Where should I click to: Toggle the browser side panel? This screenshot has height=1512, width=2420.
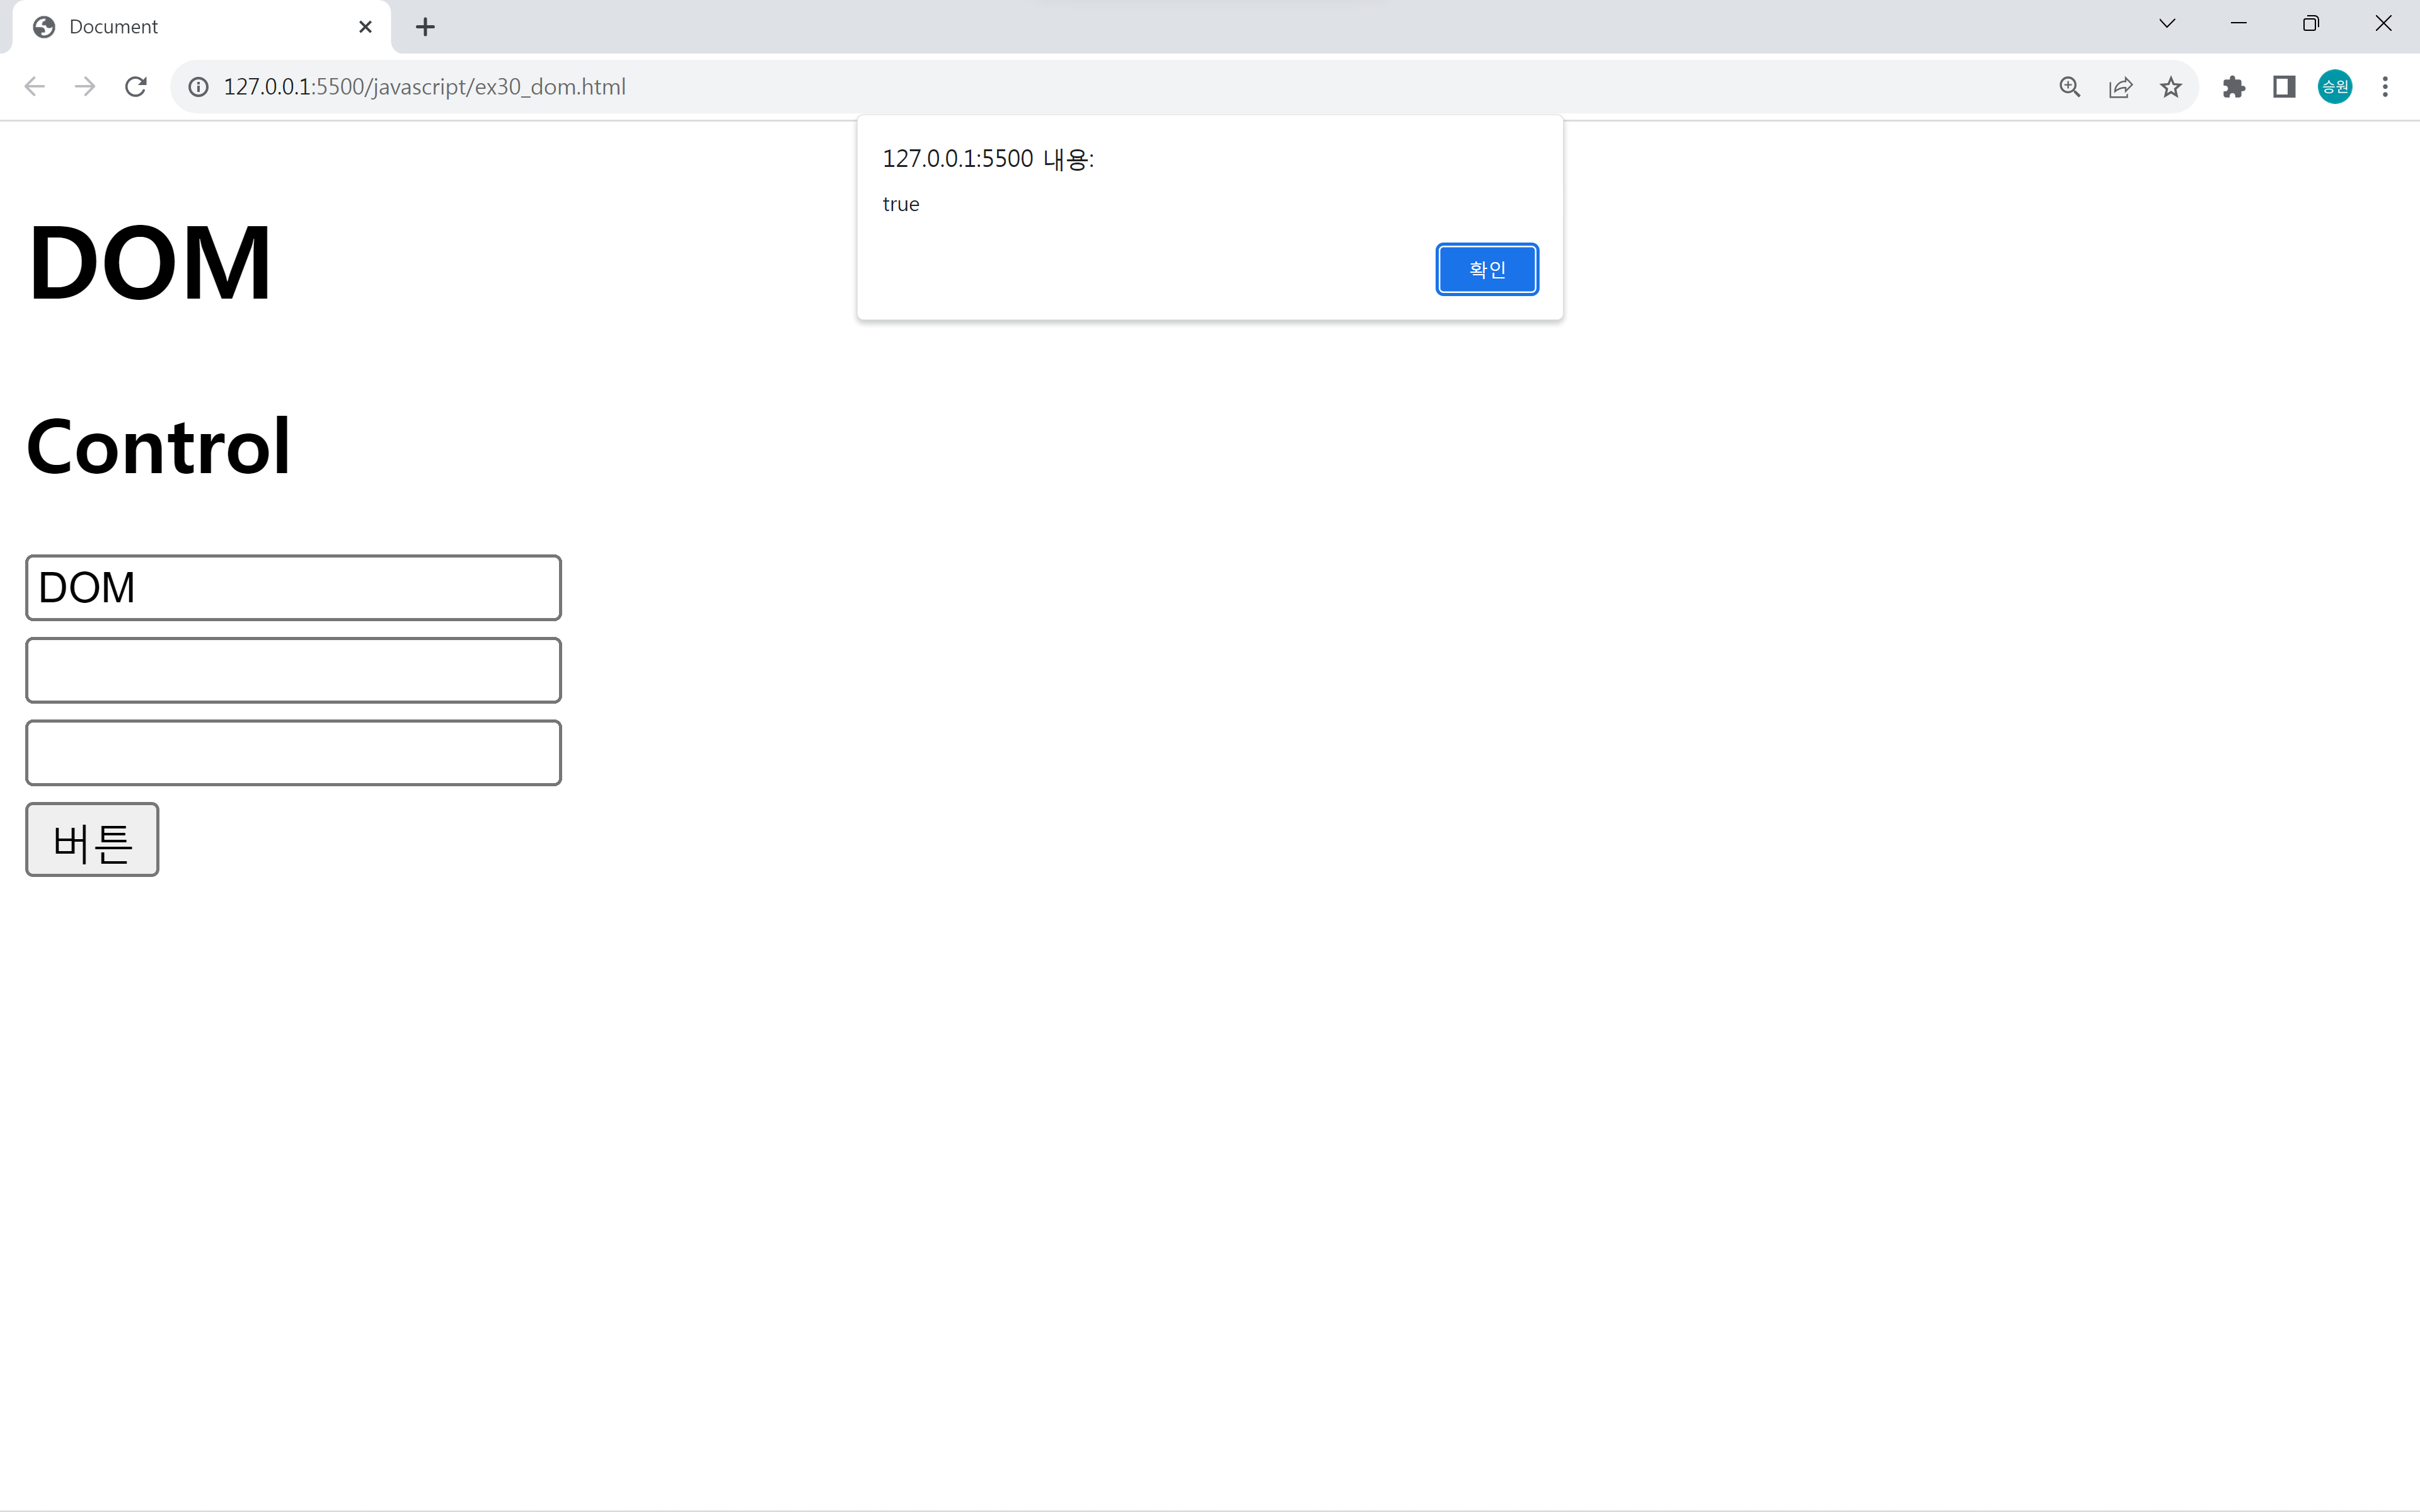[x=2284, y=87]
